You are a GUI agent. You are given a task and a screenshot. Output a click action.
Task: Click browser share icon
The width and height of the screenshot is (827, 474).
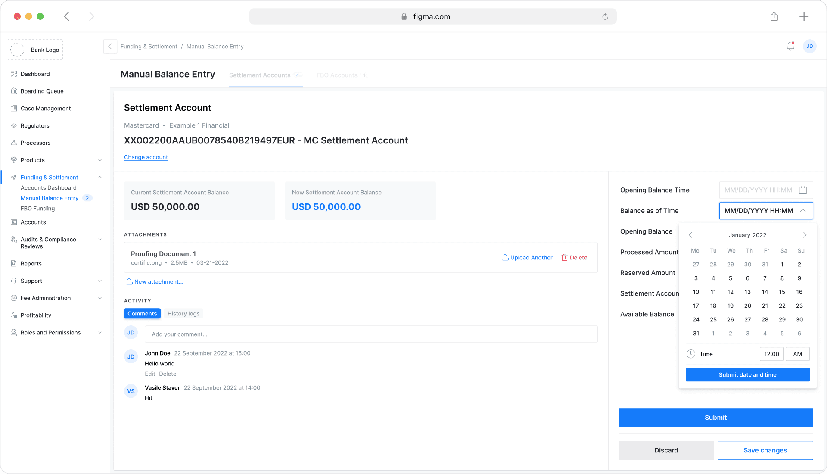(774, 16)
